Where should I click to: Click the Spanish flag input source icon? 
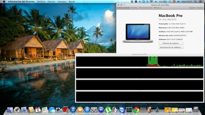pyautogui.click(x=174, y=2)
